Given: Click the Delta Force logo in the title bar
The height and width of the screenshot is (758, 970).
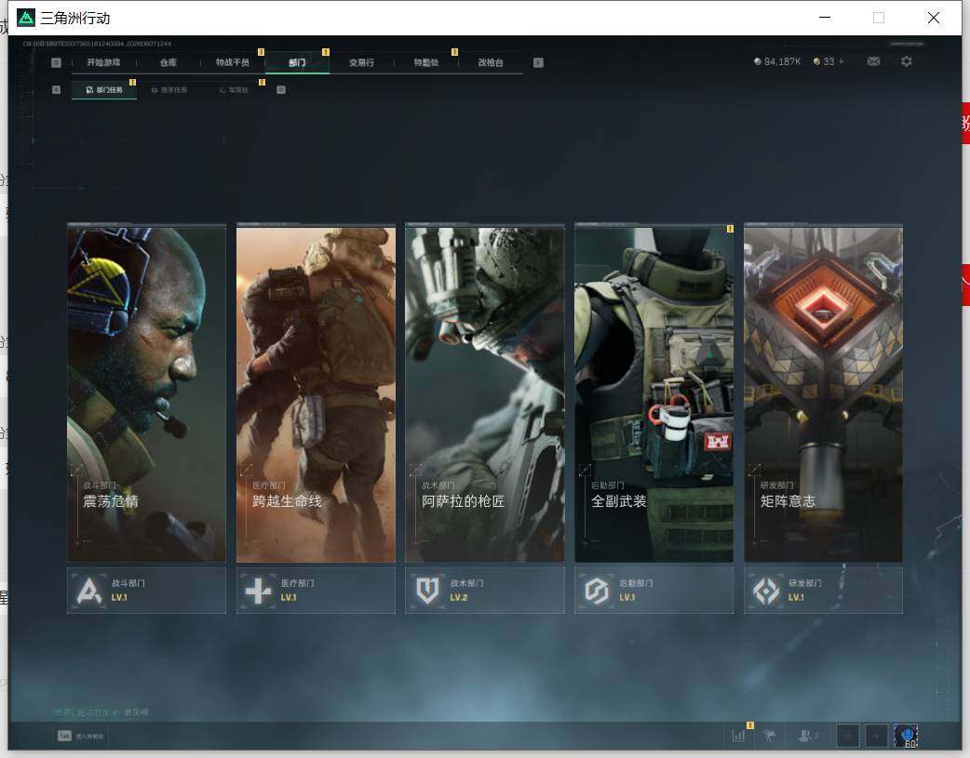Looking at the screenshot, I should click(26, 18).
